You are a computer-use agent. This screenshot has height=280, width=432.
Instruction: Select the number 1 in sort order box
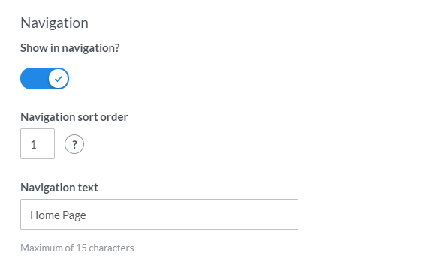(33, 145)
